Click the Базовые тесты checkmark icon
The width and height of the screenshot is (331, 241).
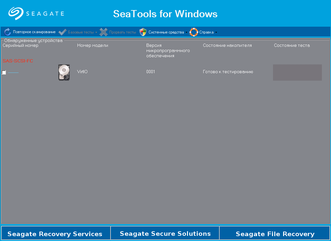(63, 32)
